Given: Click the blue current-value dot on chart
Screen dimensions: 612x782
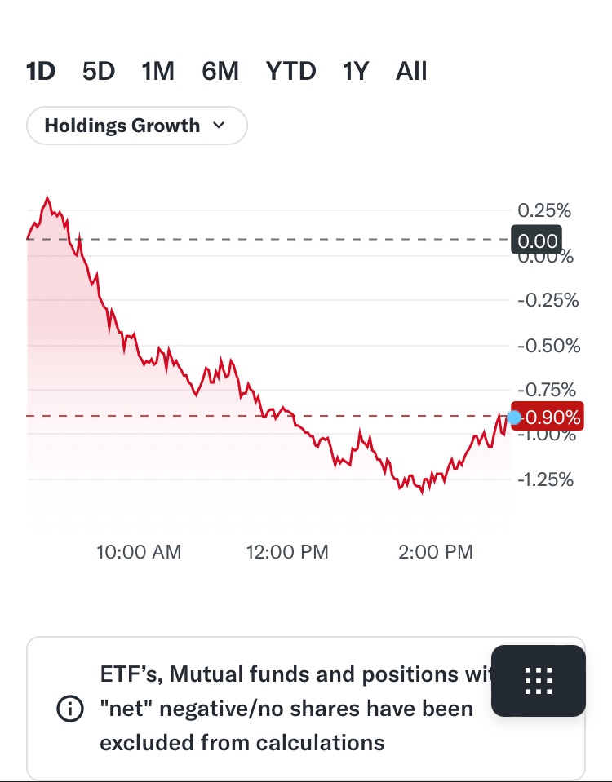Looking at the screenshot, I should [514, 418].
